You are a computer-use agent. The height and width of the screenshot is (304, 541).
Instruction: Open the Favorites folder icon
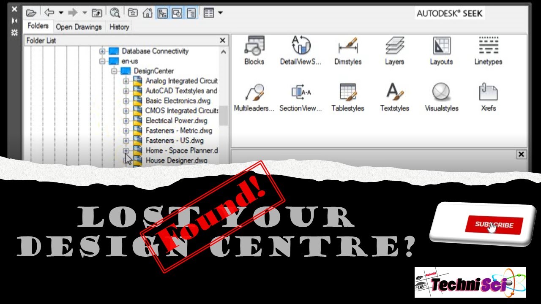click(133, 13)
